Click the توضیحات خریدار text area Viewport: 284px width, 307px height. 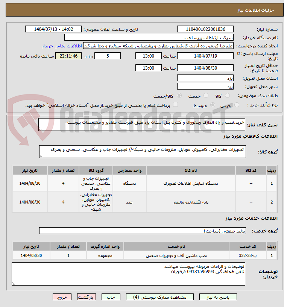[128, 274]
